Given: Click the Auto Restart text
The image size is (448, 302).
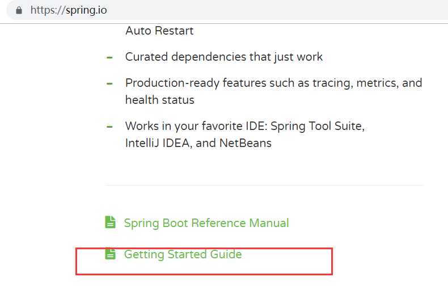Looking at the screenshot, I should [x=159, y=31].
